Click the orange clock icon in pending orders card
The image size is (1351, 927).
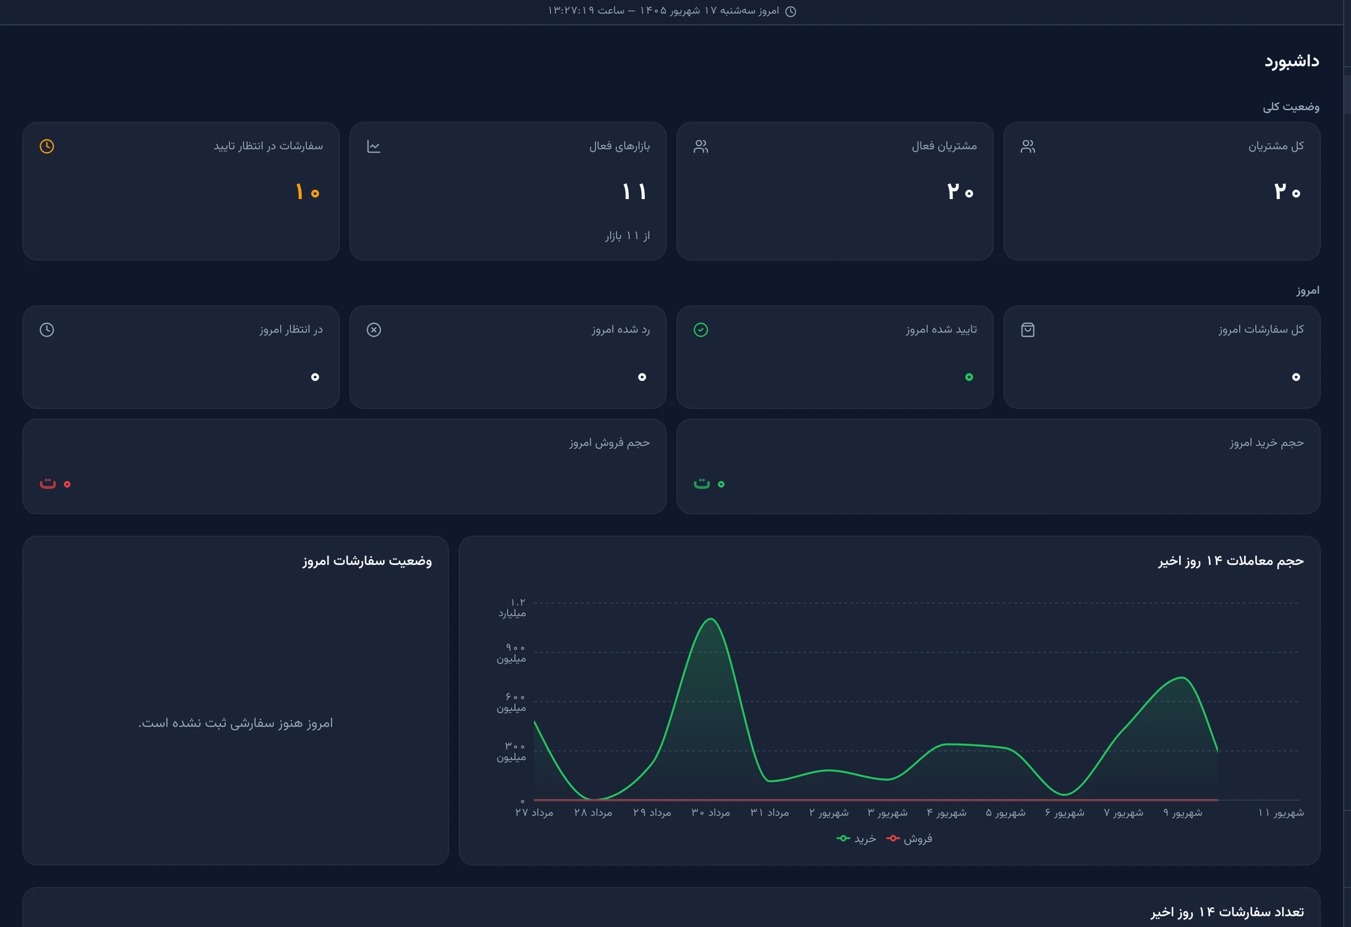pos(47,146)
